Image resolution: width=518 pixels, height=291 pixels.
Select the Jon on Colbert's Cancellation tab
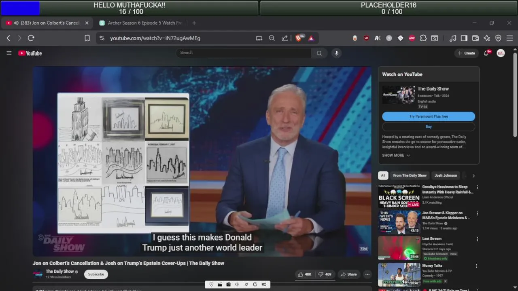click(47, 23)
